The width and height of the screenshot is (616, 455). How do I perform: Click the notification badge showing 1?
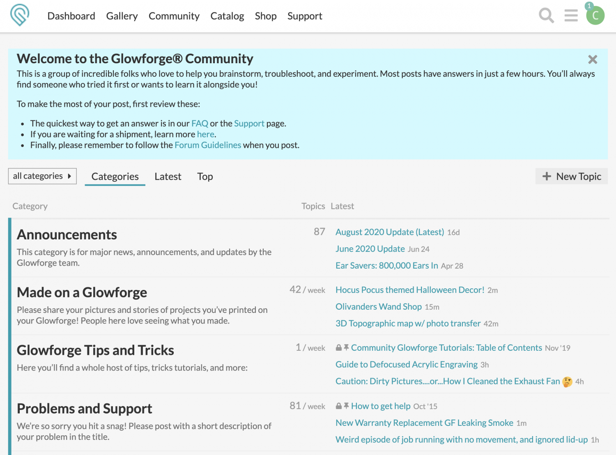(x=589, y=6)
